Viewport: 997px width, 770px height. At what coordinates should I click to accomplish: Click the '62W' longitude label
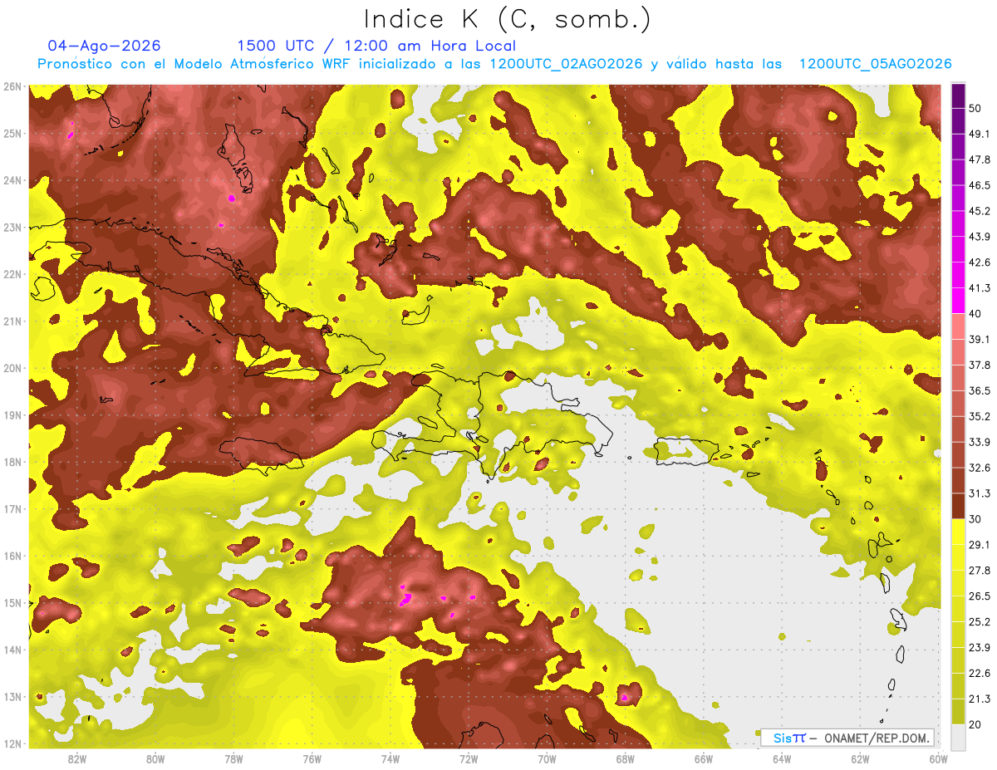pyautogui.click(x=860, y=758)
